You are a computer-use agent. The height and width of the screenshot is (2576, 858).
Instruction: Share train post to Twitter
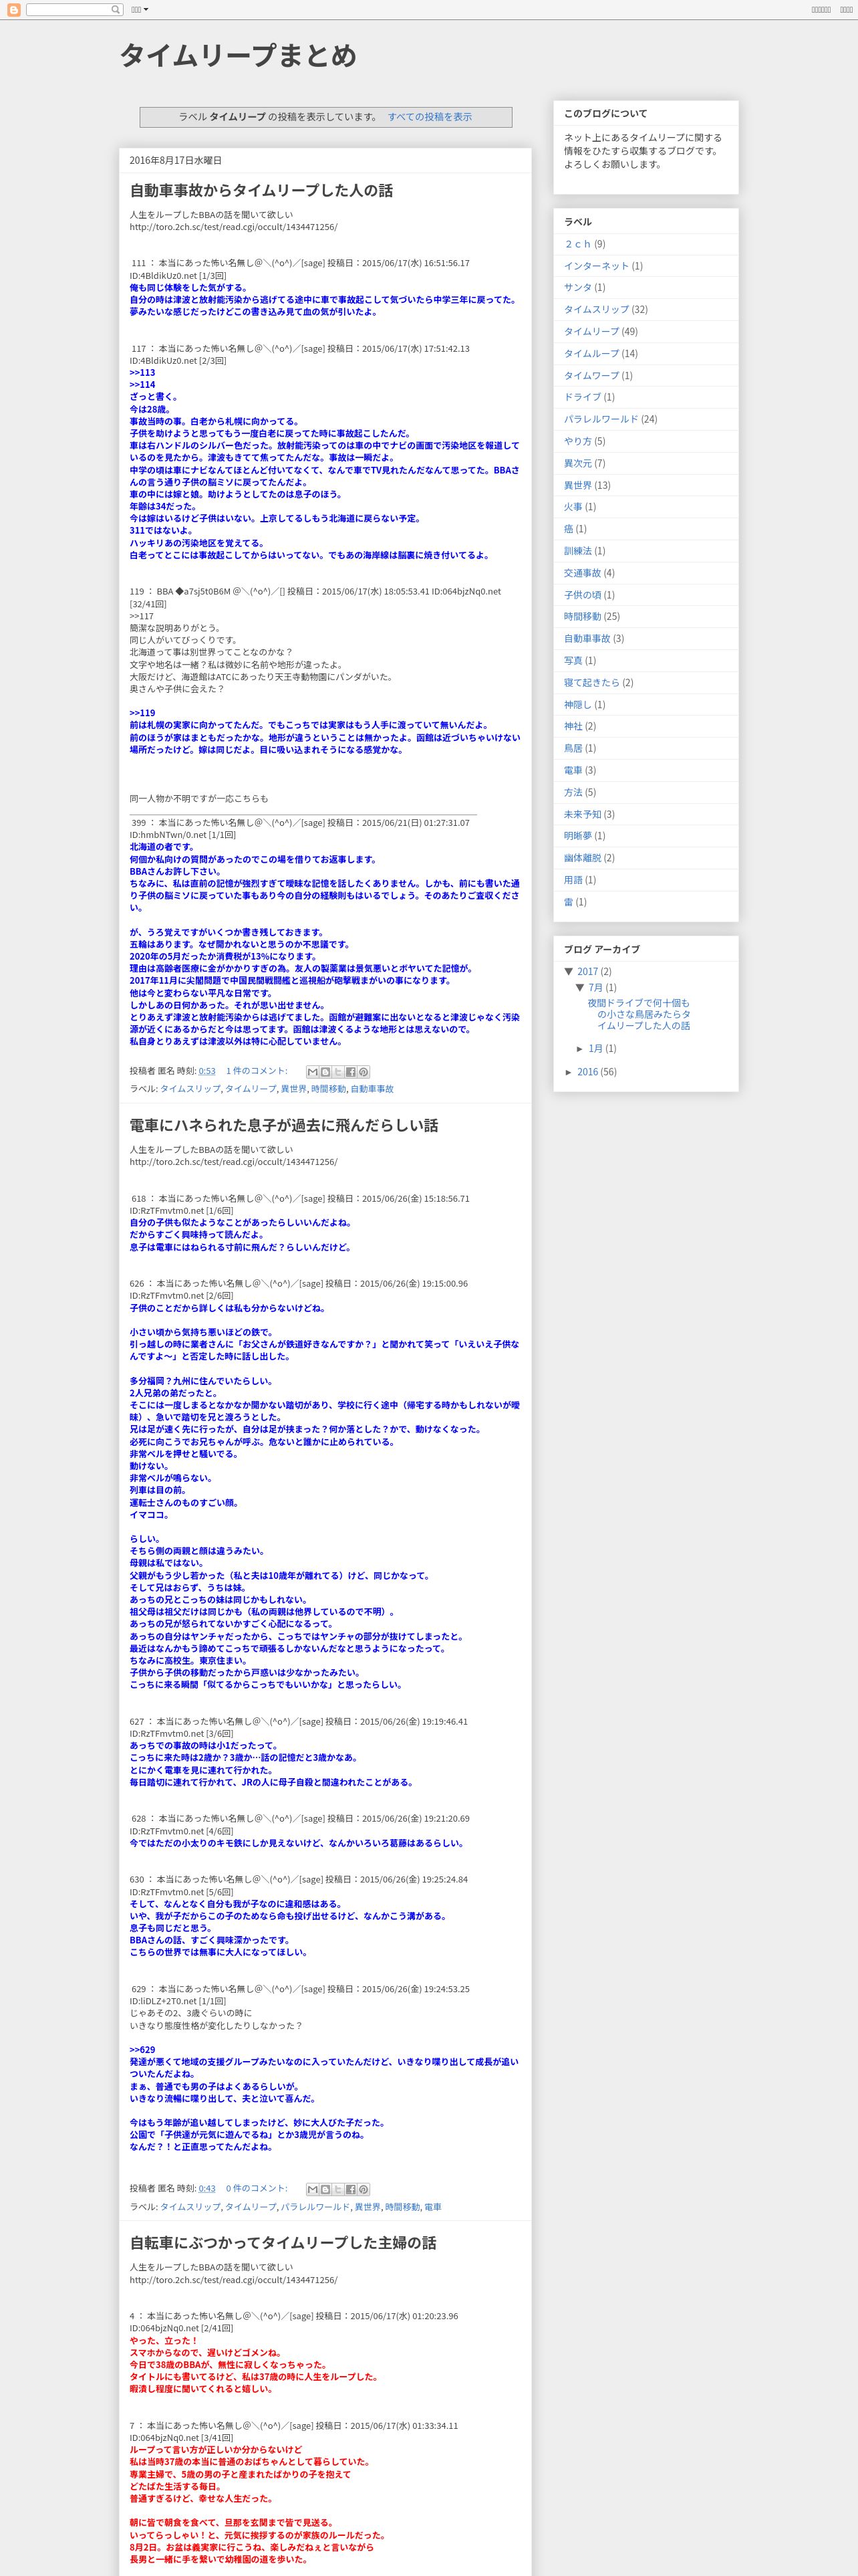coord(337,2189)
